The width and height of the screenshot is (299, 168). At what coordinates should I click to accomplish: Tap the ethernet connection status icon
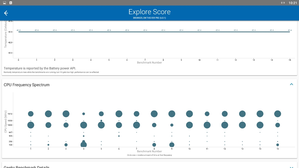[283, 3]
